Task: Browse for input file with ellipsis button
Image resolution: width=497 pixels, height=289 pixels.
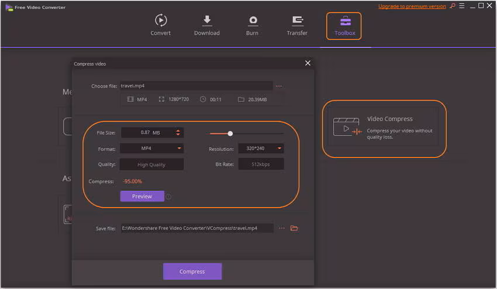Action: (x=279, y=86)
